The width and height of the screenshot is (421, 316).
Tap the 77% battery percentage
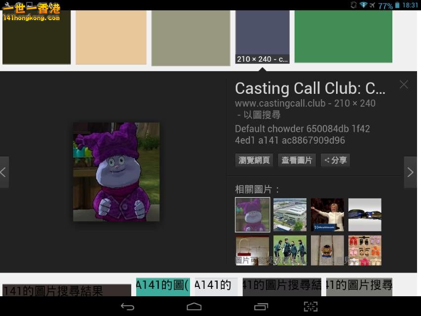pos(385,5)
